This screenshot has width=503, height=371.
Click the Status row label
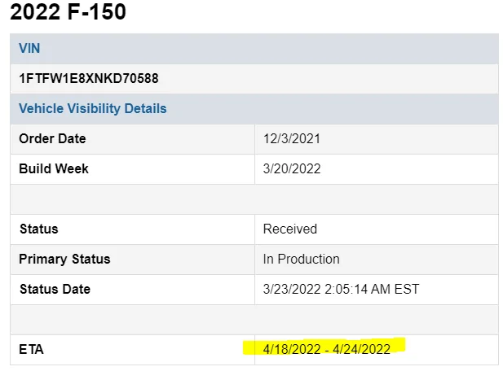coord(38,229)
